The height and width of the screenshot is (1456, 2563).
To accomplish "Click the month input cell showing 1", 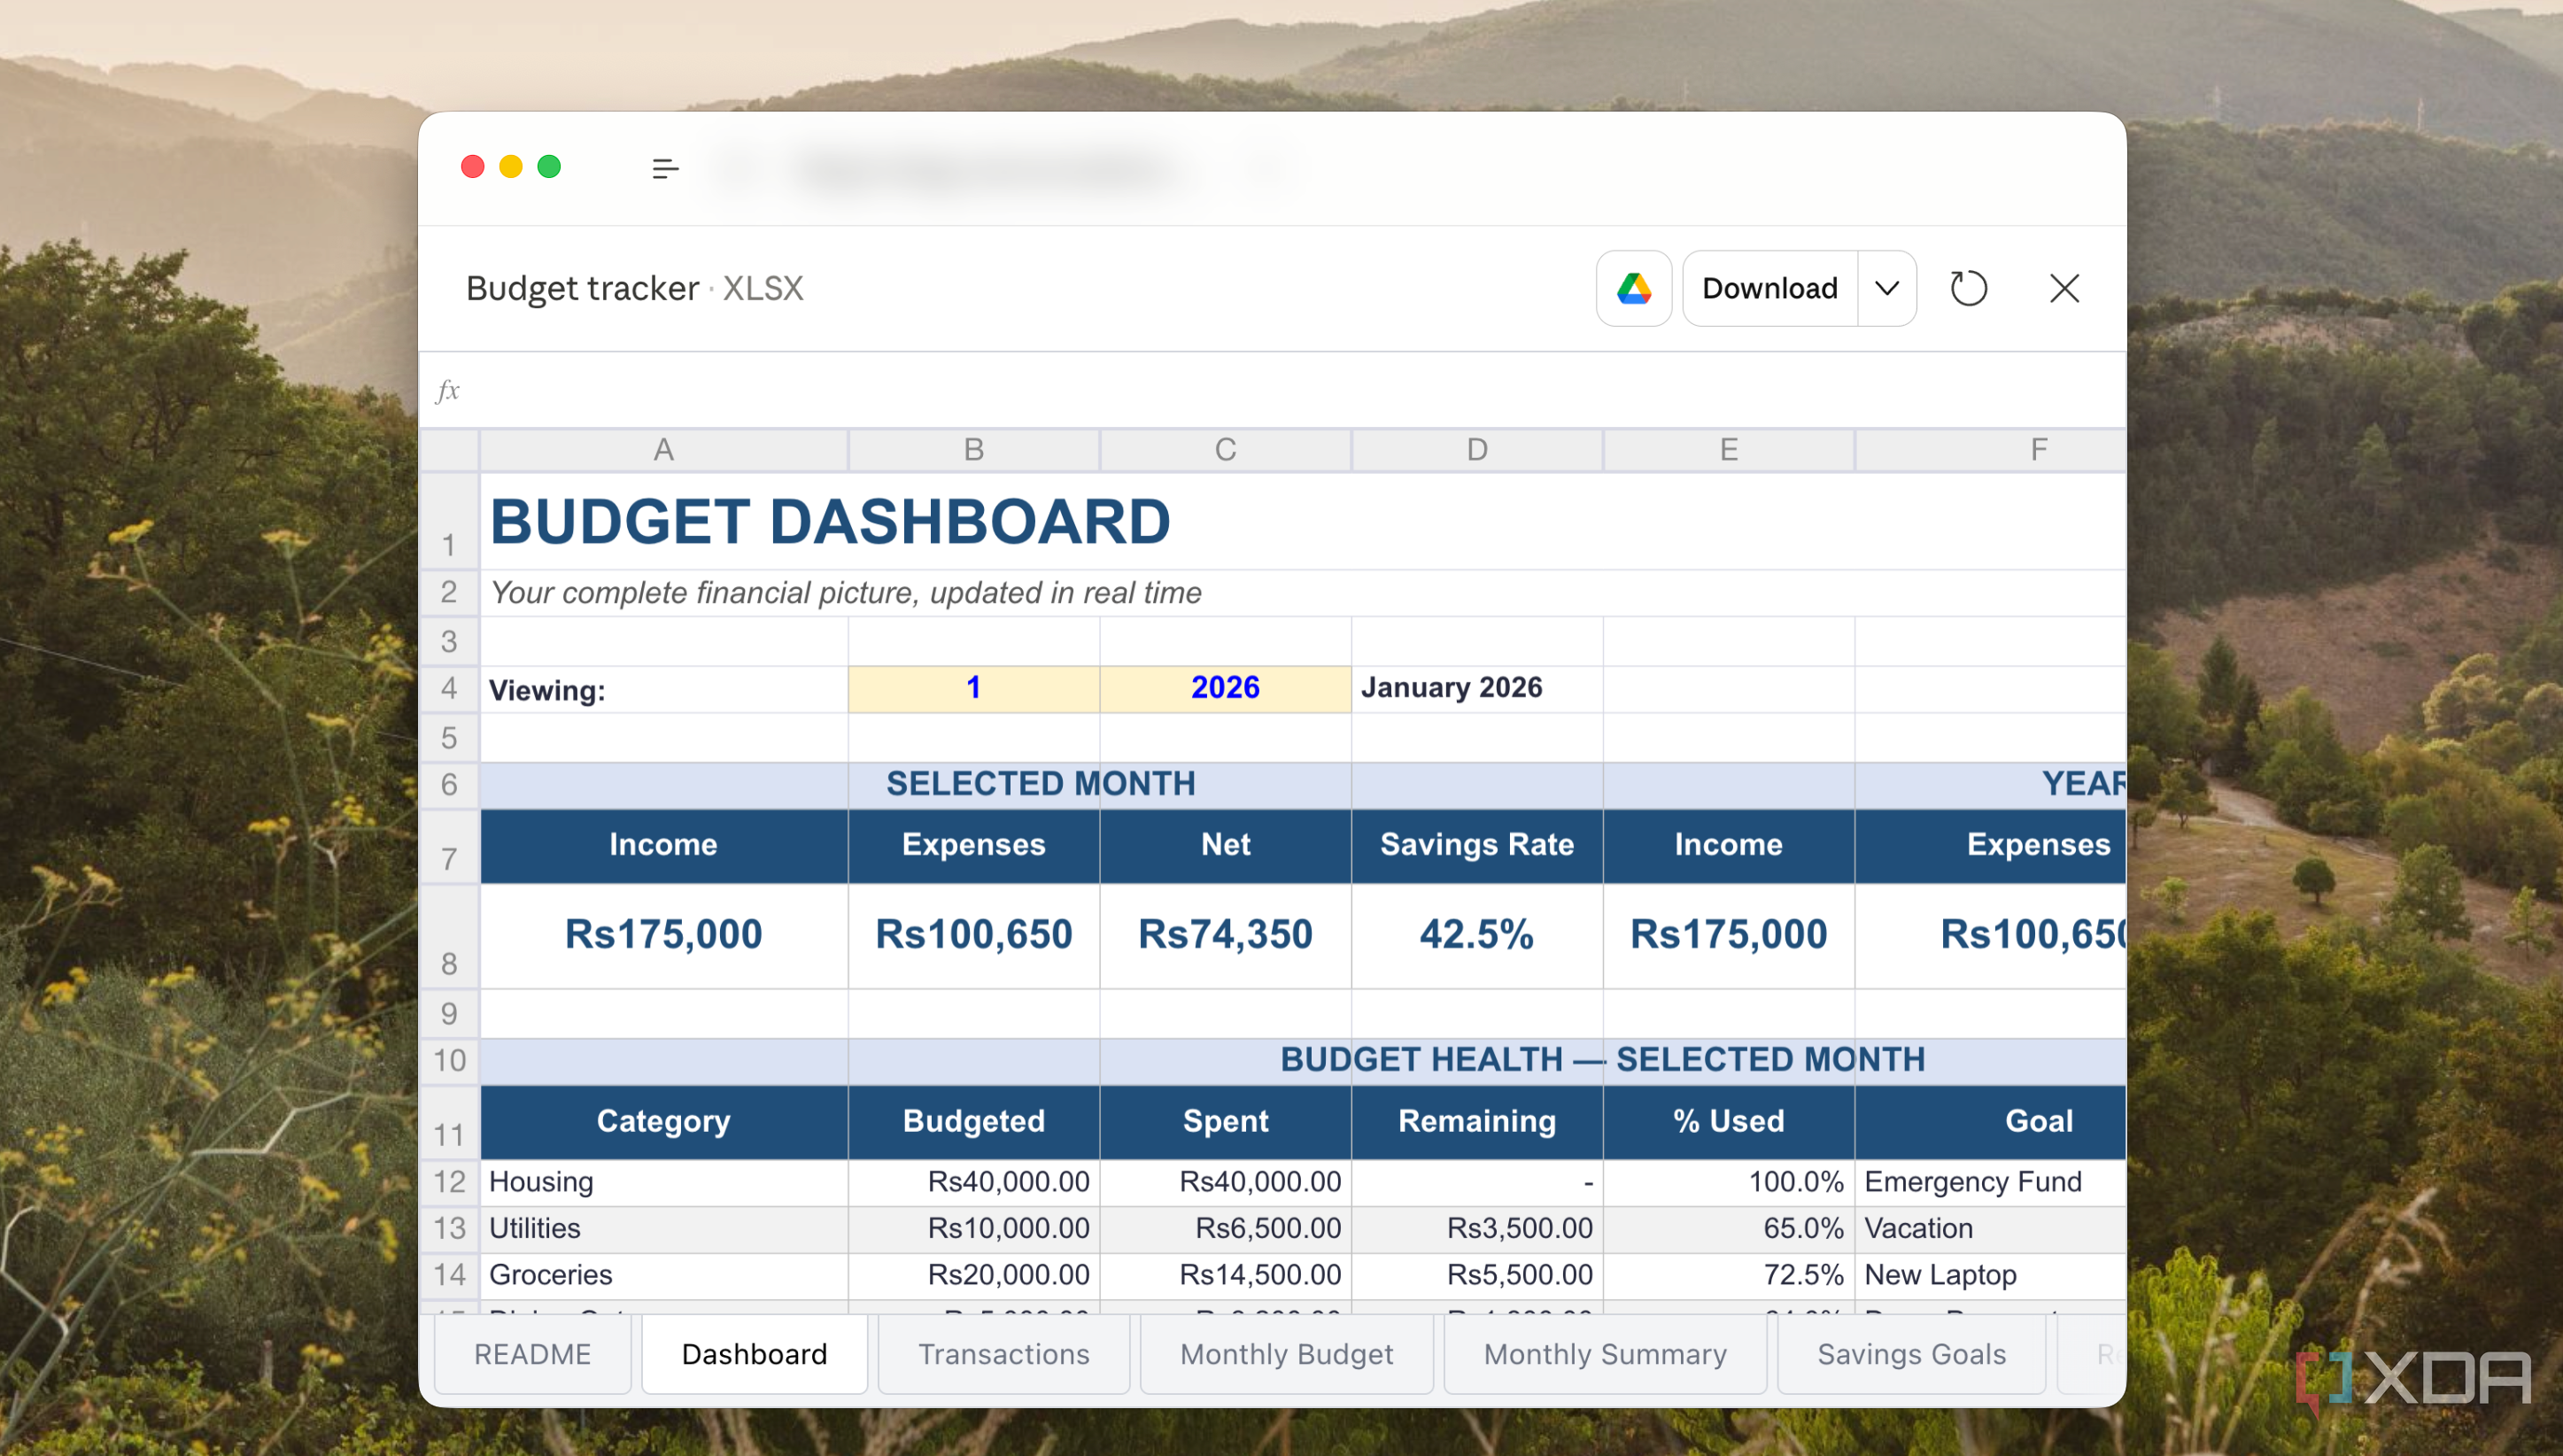I will tap(974, 689).
